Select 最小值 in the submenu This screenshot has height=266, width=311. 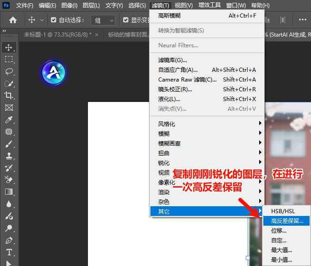click(x=286, y=260)
